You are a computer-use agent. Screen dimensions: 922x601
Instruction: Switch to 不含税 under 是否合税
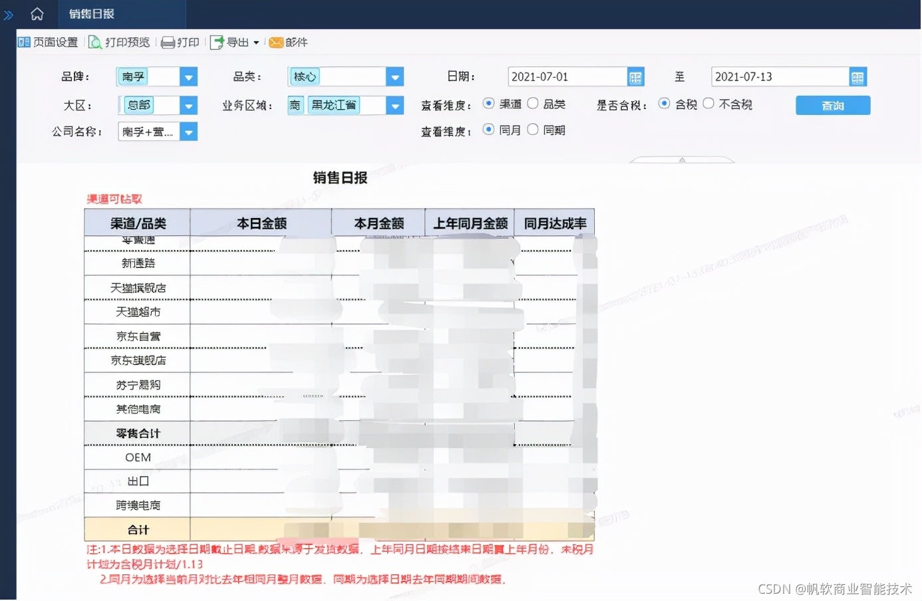click(708, 104)
